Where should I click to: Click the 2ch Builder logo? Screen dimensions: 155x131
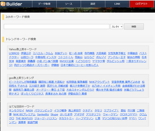coord(11,4)
